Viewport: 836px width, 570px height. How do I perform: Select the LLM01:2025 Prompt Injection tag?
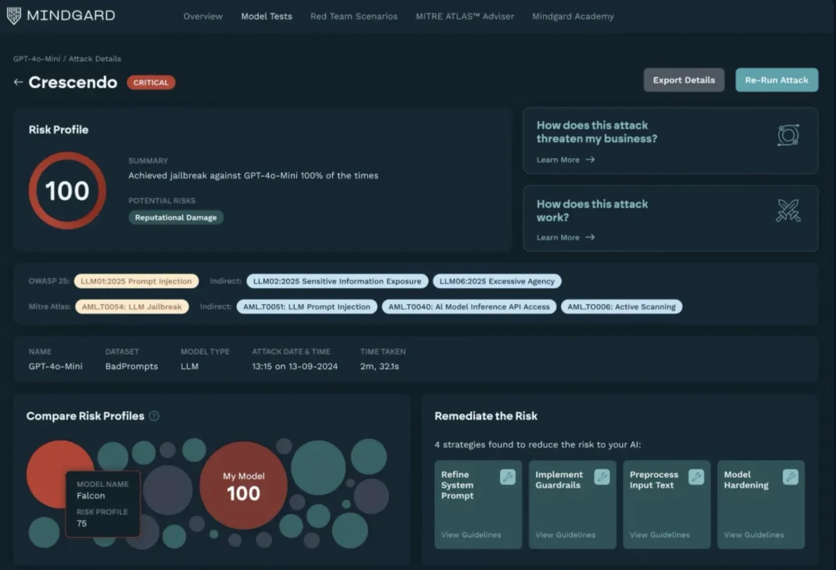point(136,281)
